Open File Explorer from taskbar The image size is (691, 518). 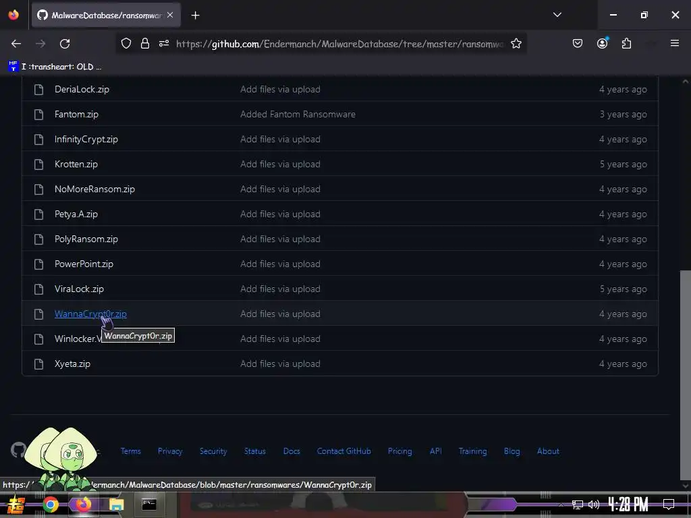(116, 505)
